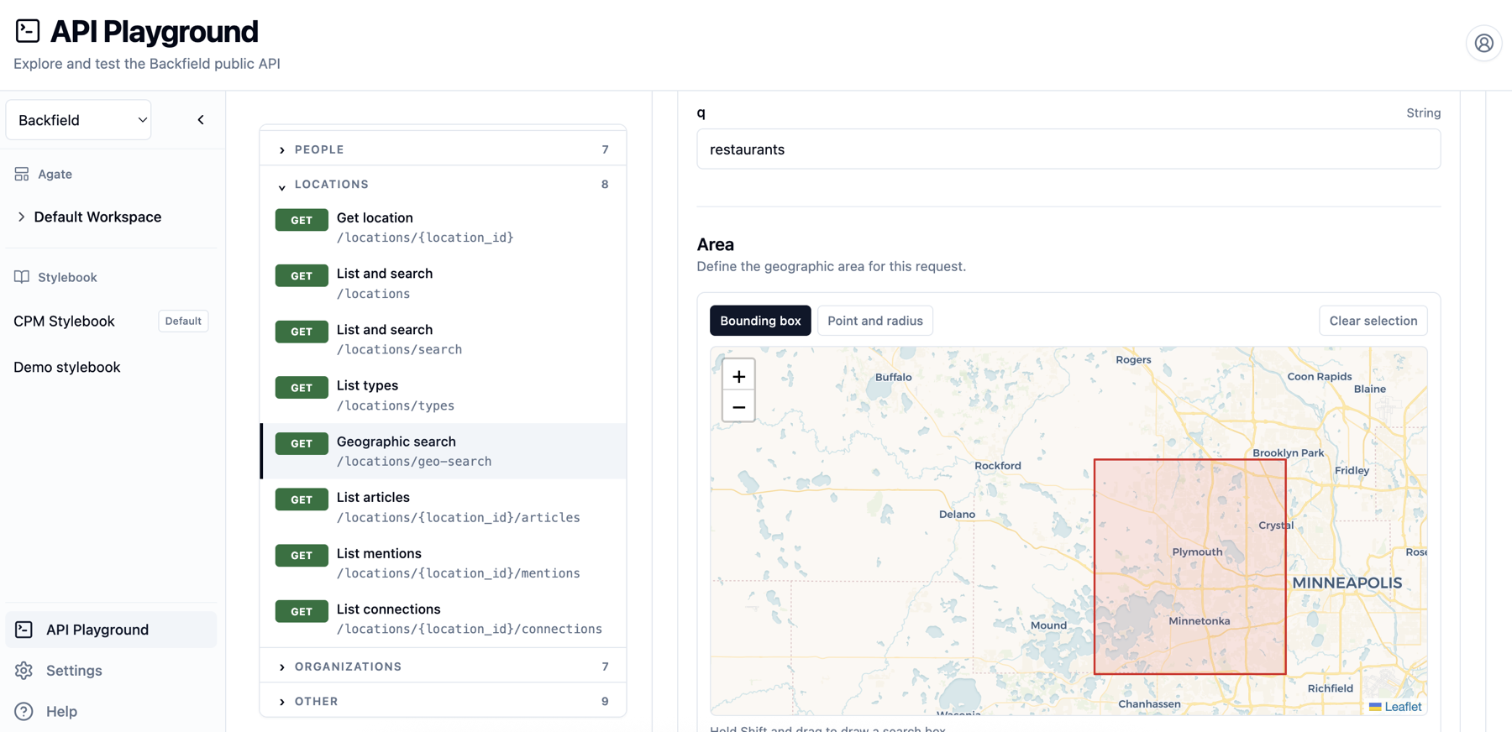Zoom out on the map

pyautogui.click(x=738, y=407)
